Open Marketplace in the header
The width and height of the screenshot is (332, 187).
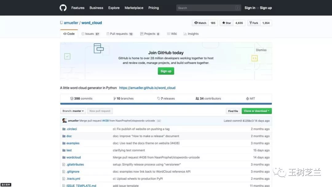pos(134,8)
